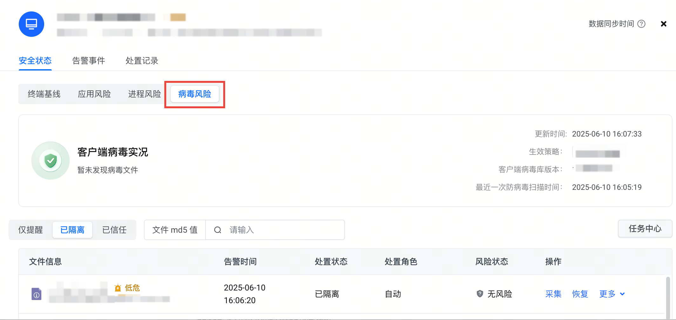
Task: Switch to the 已信任 filter
Action: point(114,230)
